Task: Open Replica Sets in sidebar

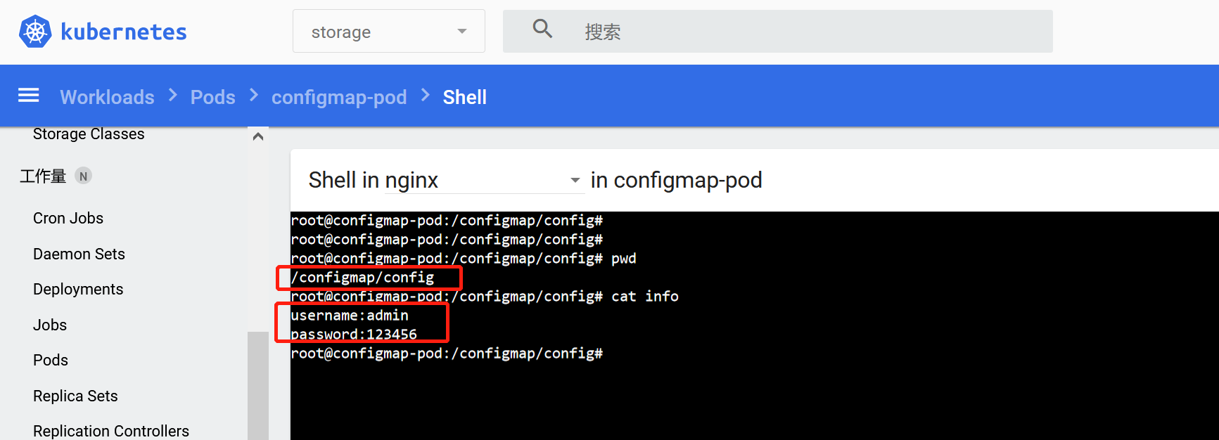Action: (75, 396)
